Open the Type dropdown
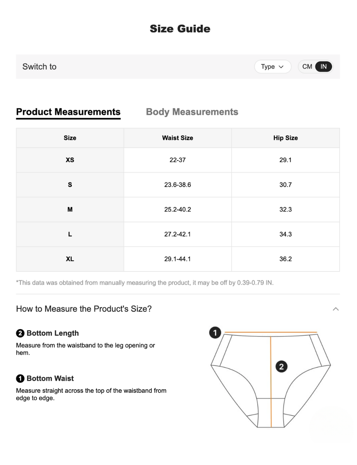Screen dimensions: 357x465 click(272, 67)
